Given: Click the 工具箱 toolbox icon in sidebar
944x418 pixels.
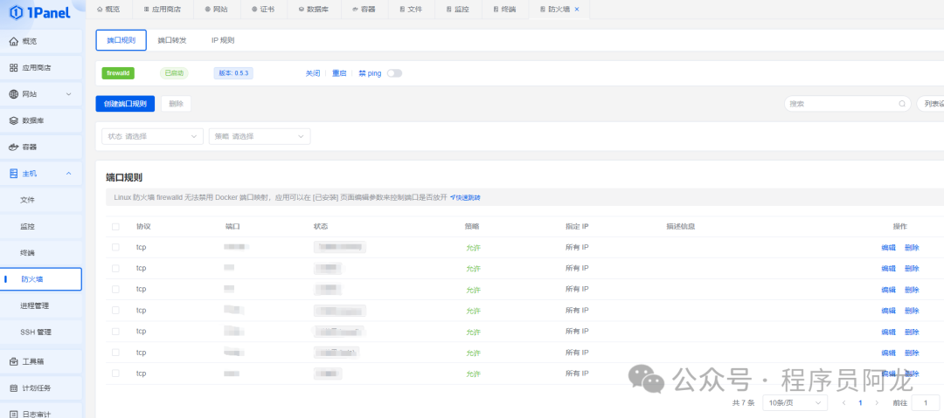Looking at the screenshot, I should tap(14, 361).
